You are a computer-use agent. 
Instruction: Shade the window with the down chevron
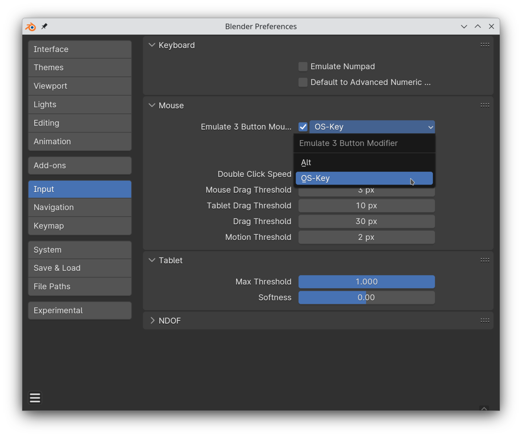[x=464, y=26]
